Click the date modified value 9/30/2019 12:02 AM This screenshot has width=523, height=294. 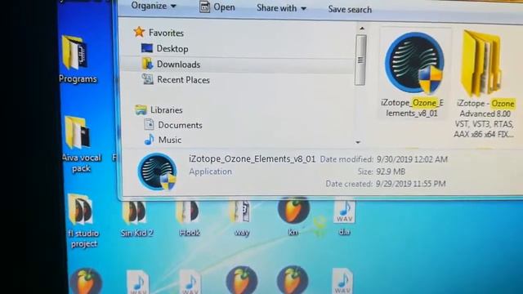pyautogui.click(x=412, y=160)
